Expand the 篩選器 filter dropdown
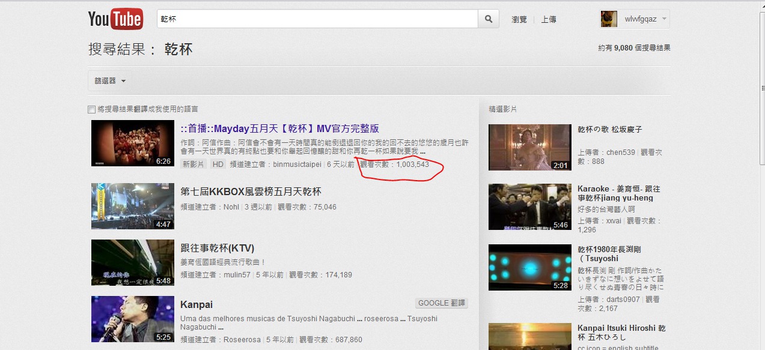The height and width of the screenshot is (350, 765). click(109, 81)
